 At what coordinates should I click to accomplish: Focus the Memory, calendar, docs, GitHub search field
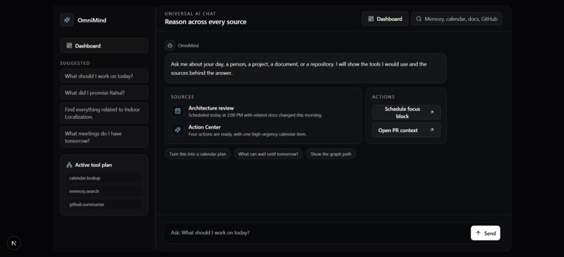coord(456,19)
